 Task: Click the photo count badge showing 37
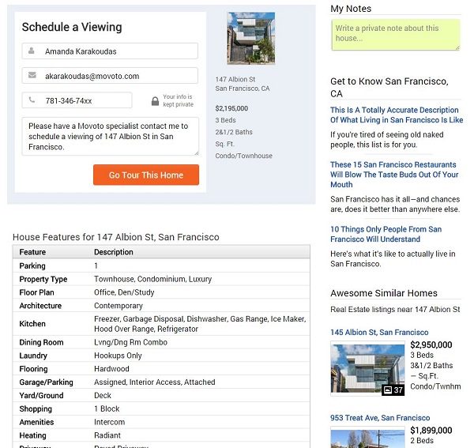point(393,390)
